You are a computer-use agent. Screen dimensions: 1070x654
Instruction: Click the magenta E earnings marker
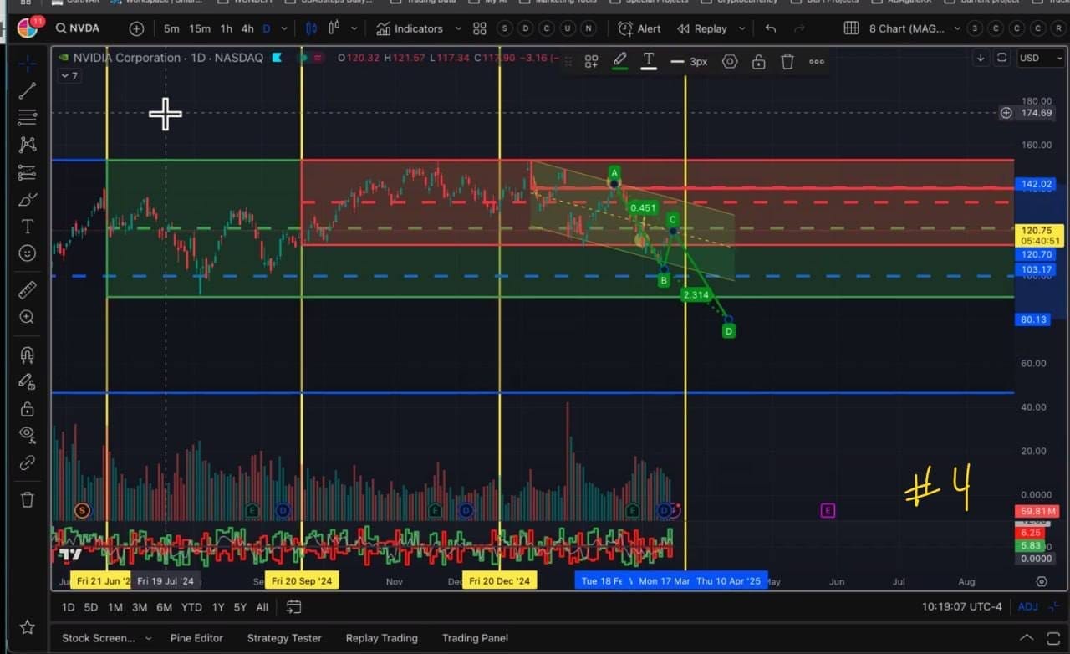[x=828, y=510]
